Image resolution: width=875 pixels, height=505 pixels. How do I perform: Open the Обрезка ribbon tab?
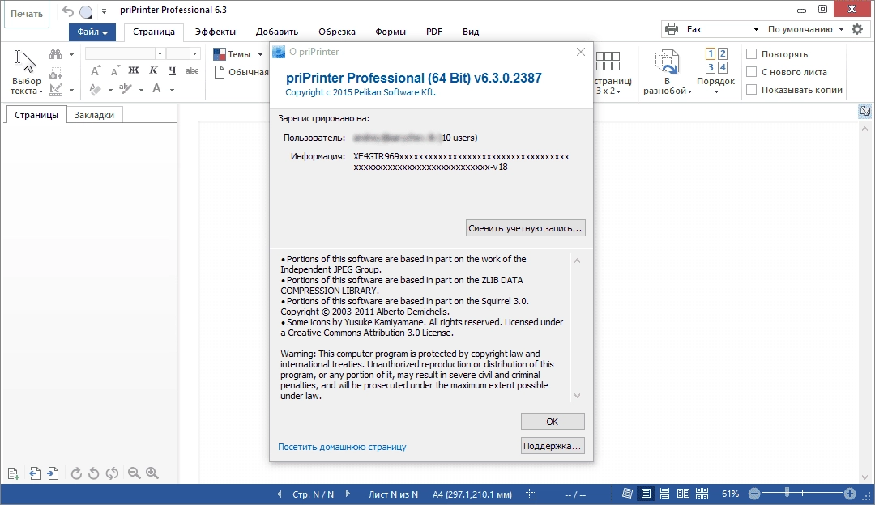point(336,32)
